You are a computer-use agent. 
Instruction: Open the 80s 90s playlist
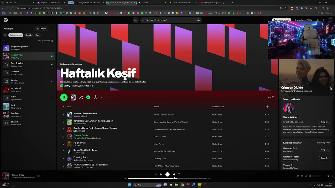(28, 115)
